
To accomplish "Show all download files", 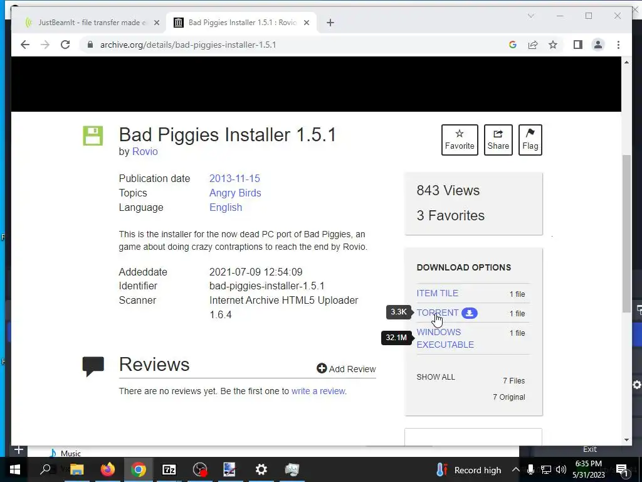I will point(436,377).
